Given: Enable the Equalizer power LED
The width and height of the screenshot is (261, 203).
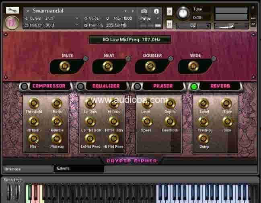Looking at the screenshot, I should click(81, 86).
